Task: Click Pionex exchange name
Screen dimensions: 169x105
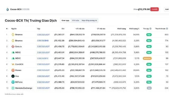Action: coord(18,70)
